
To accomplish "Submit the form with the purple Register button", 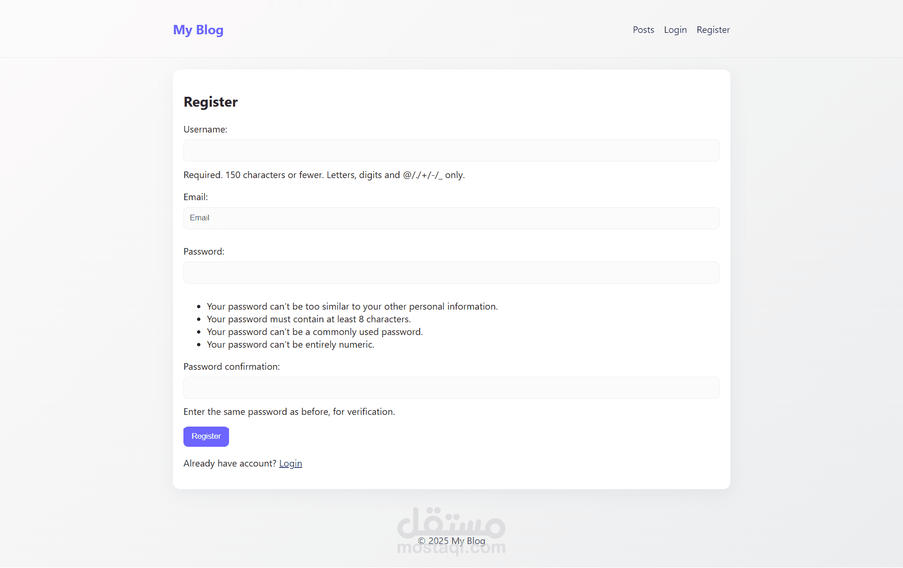I will [x=206, y=436].
